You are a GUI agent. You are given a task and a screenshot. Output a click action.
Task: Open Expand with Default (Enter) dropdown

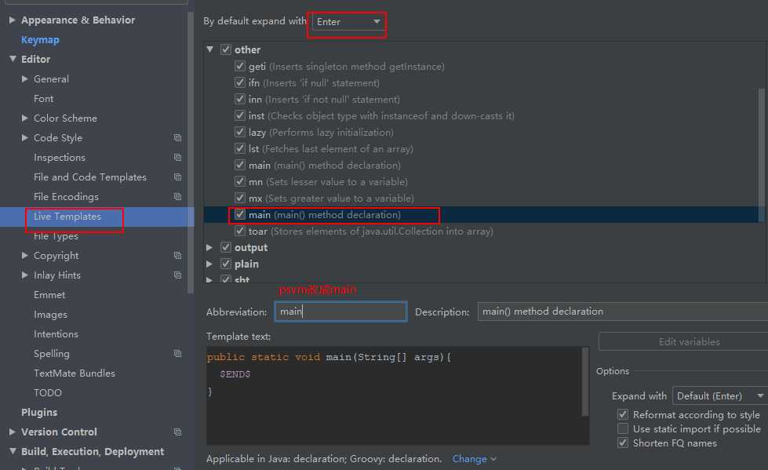tap(720, 396)
